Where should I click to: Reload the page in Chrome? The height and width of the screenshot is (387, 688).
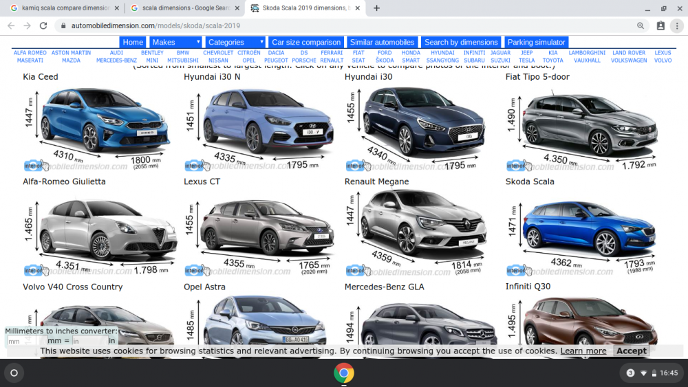[43, 25]
